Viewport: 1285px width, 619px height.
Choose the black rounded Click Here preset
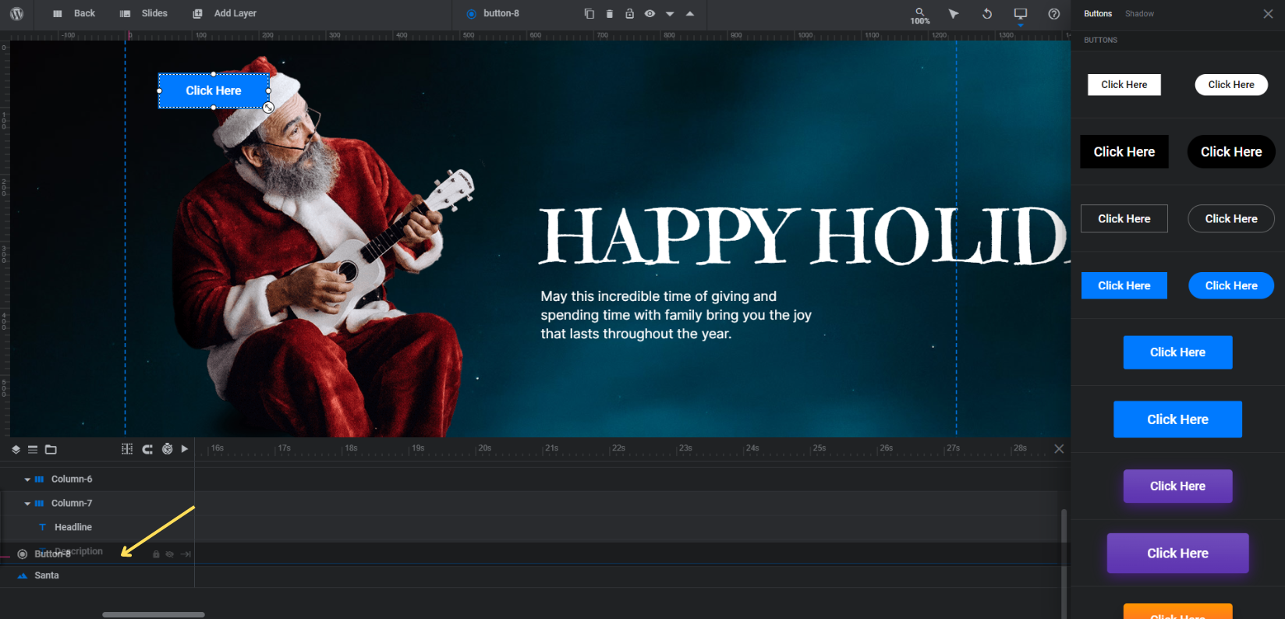click(1231, 152)
